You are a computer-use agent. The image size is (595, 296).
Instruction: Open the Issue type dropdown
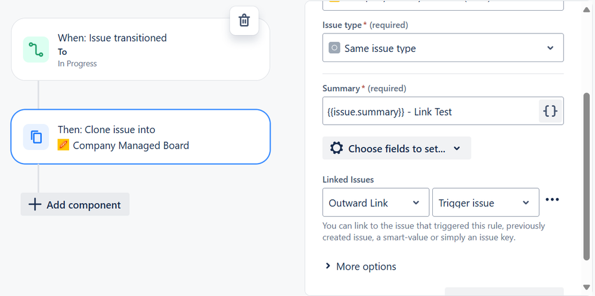[442, 48]
